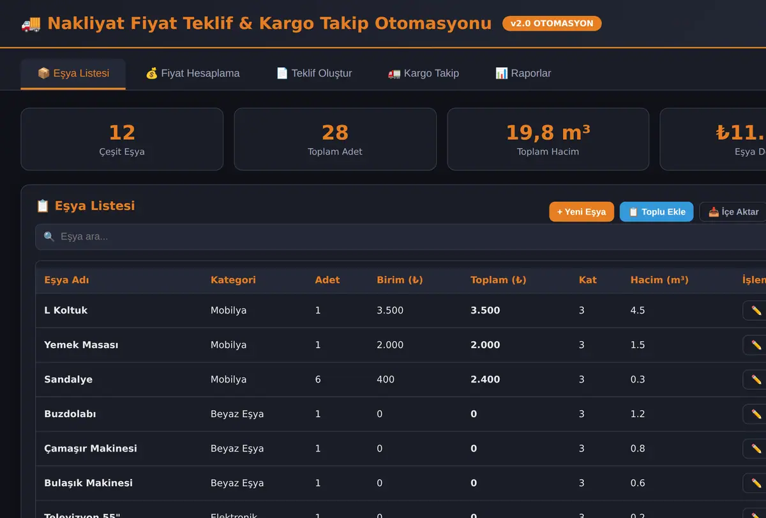The width and height of the screenshot is (766, 518).
Task: Click the Birim (₺) column header
Action: [x=400, y=280]
